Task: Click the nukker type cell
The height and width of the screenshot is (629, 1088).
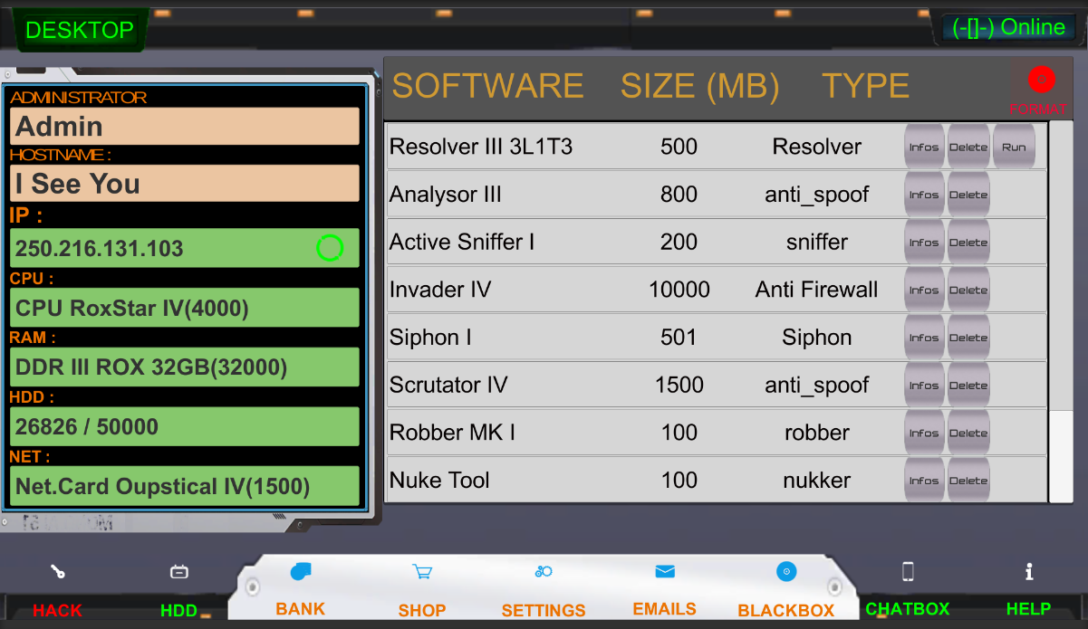Action: (817, 481)
